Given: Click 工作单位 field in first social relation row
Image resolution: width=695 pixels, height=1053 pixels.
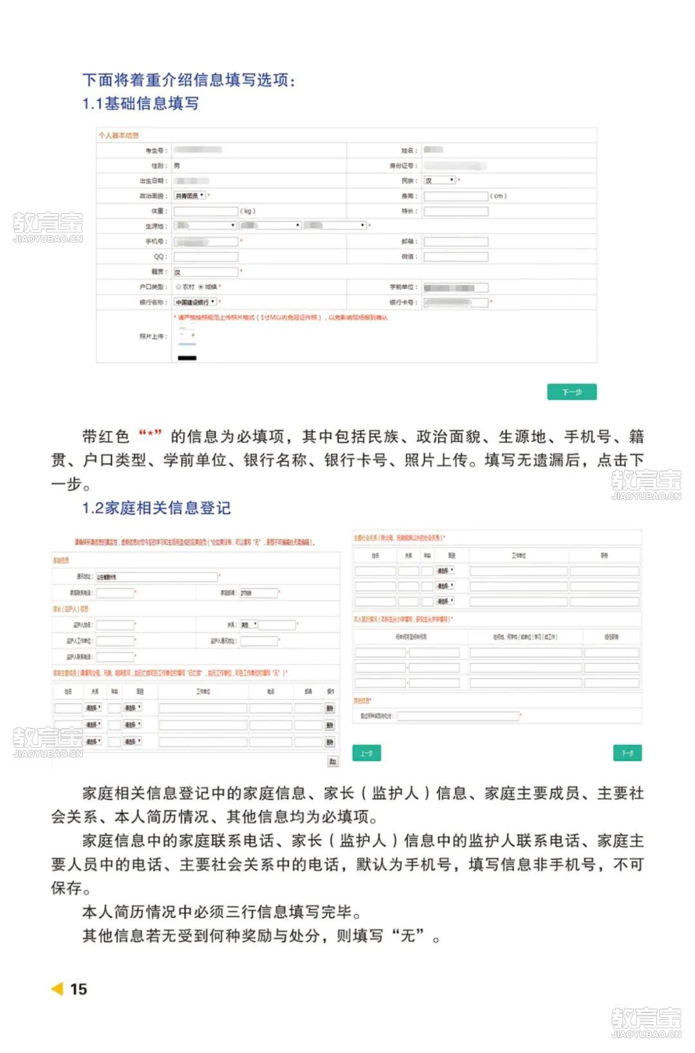Looking at the screenshot, I should click(x=519, y=571).
